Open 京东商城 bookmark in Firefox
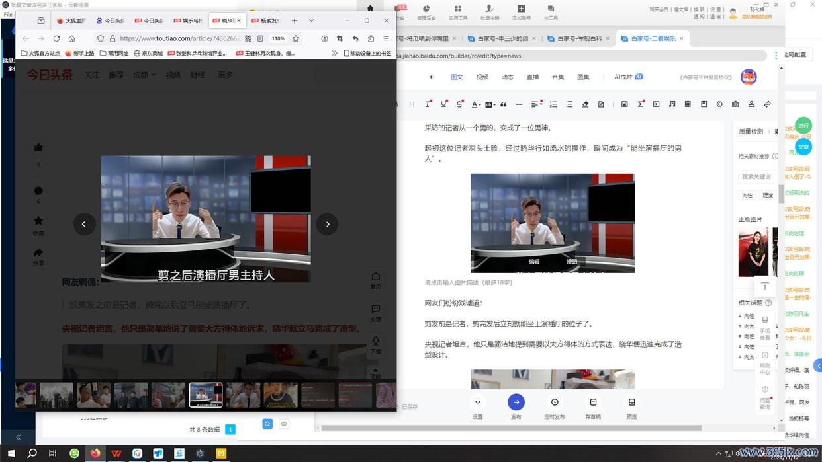Image resolution: width=822 pixels, height=462 pixels. click(148, 53)
